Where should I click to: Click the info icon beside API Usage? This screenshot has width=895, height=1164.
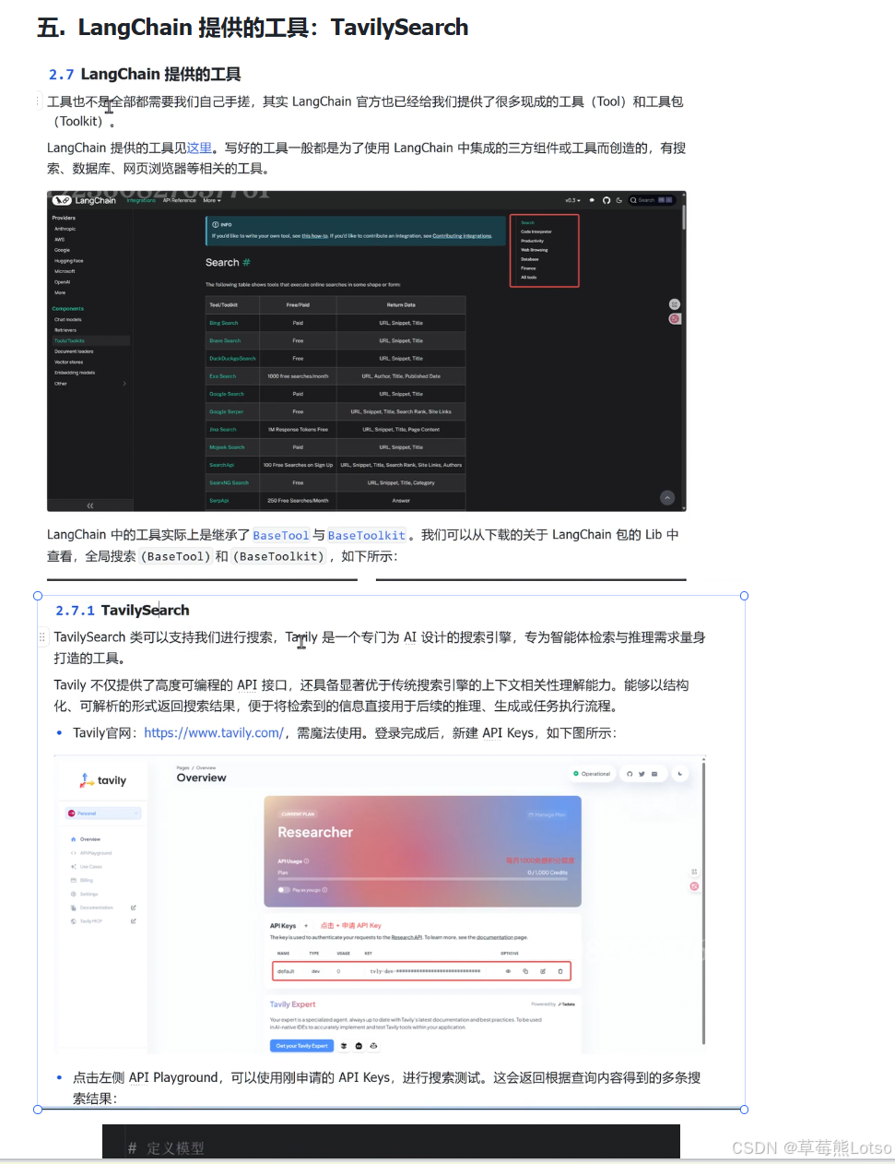tap(306, 861)
